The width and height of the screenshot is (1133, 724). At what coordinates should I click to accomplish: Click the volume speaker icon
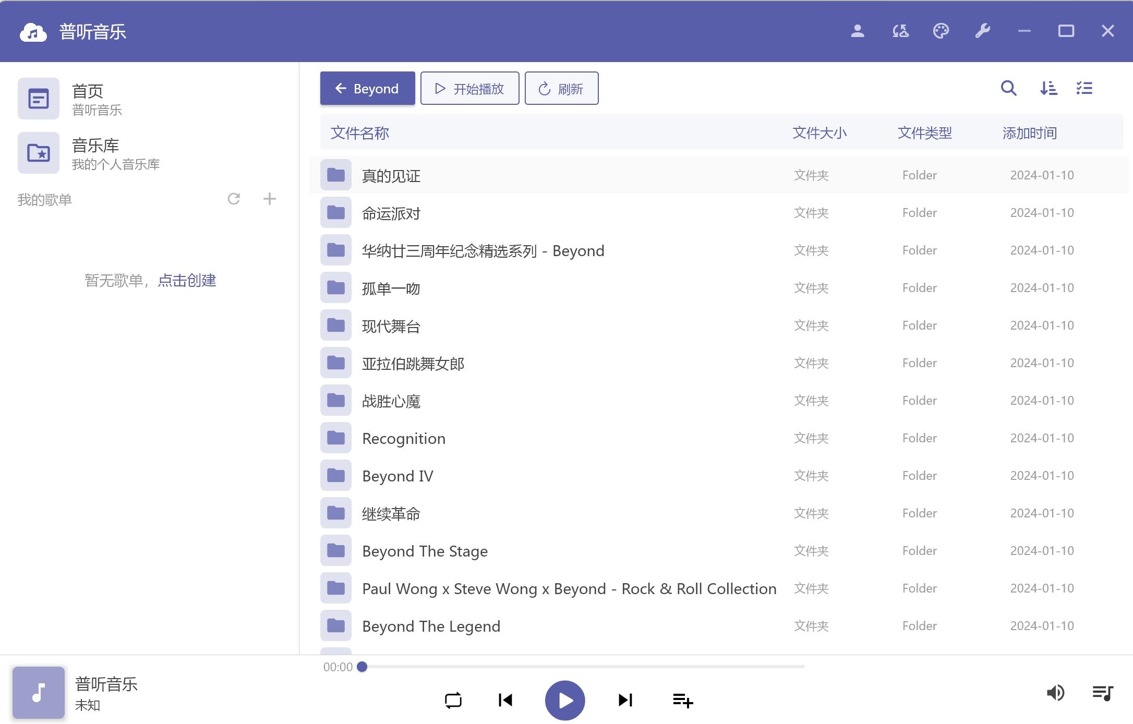[1056, 693]
